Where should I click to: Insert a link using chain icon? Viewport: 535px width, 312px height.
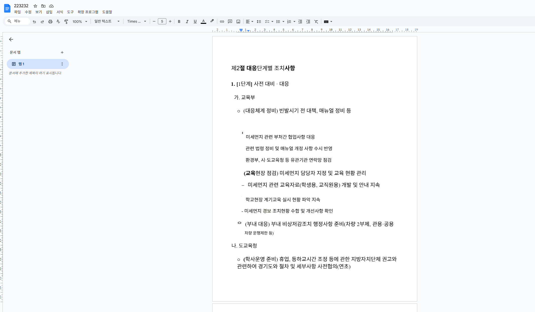click(222, 22)
